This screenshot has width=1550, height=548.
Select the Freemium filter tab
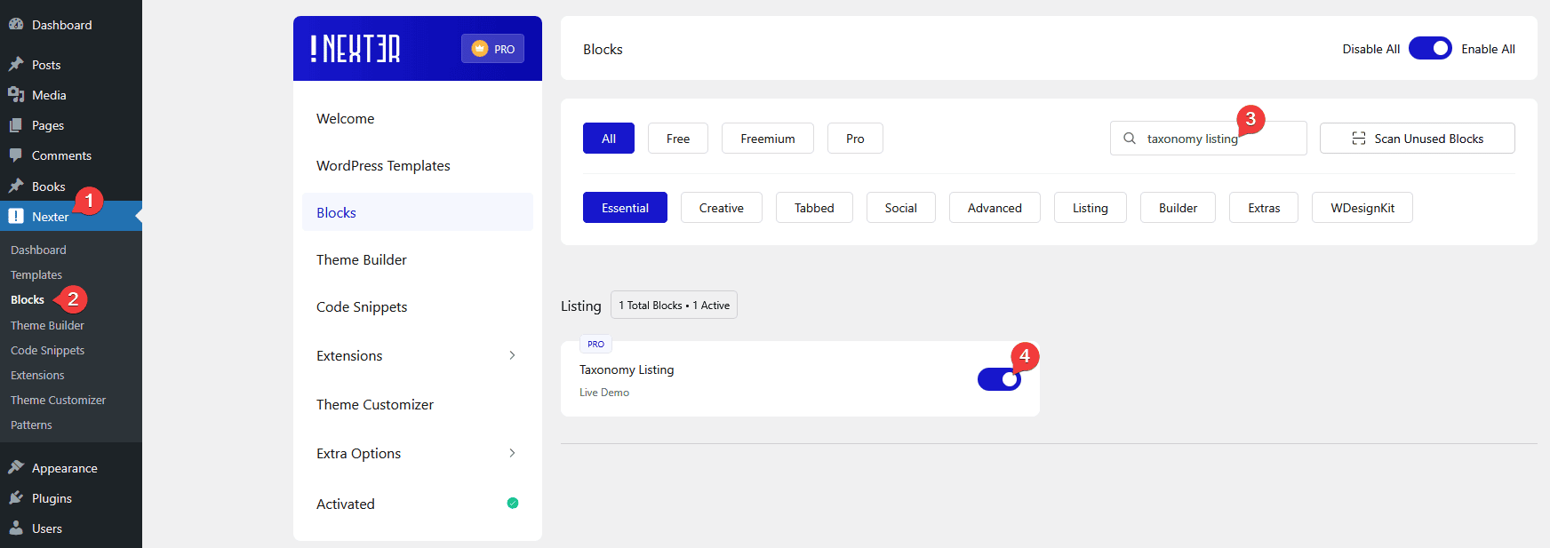pos(767,139)
